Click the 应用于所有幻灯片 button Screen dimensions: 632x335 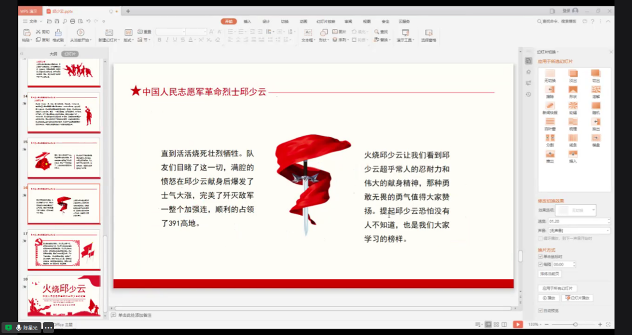tap(558, 288)
